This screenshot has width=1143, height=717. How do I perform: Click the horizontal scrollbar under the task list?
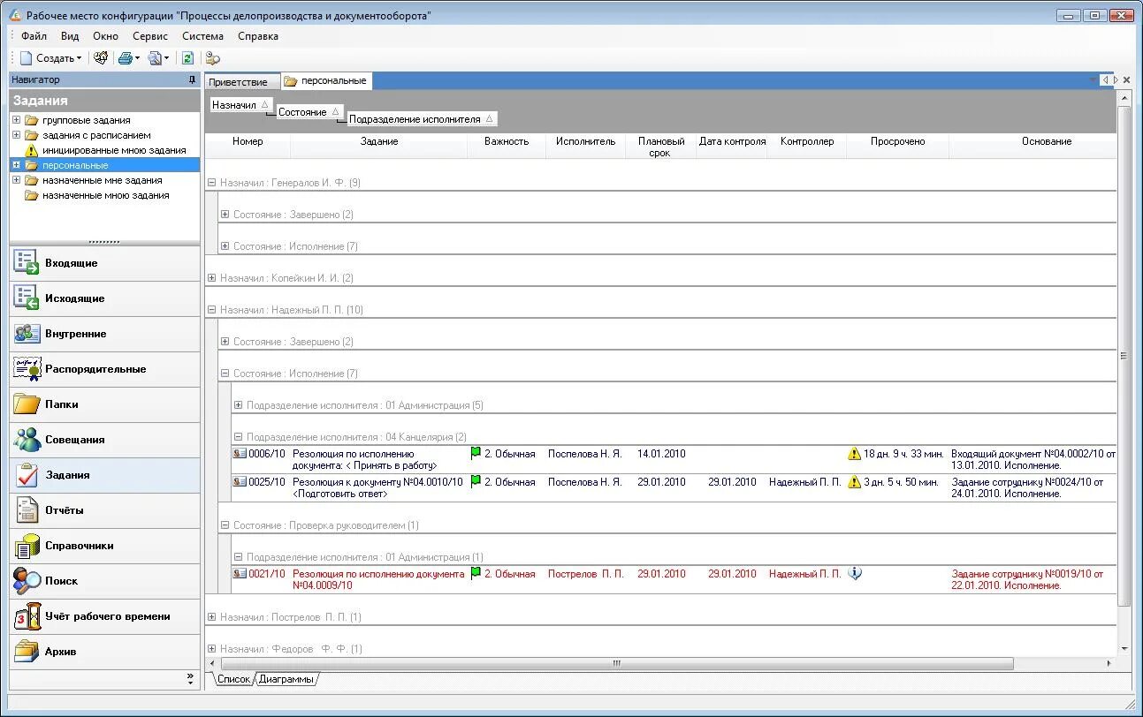pyautogui.click(x=617, y=663)
